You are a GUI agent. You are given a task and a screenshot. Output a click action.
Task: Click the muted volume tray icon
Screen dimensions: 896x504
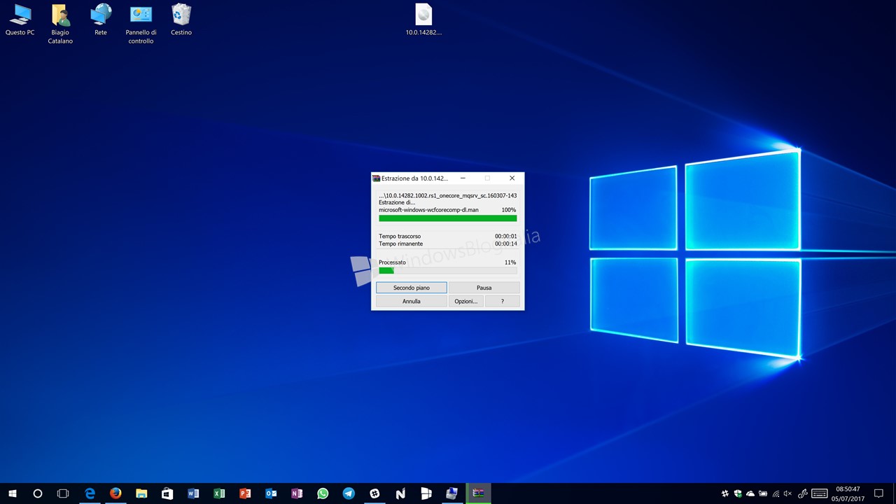pos(788,493)
